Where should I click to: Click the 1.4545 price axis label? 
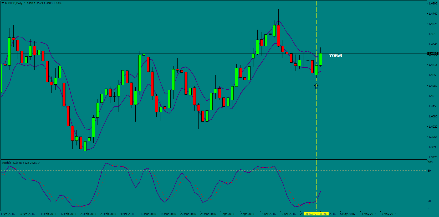click(433, 44)
